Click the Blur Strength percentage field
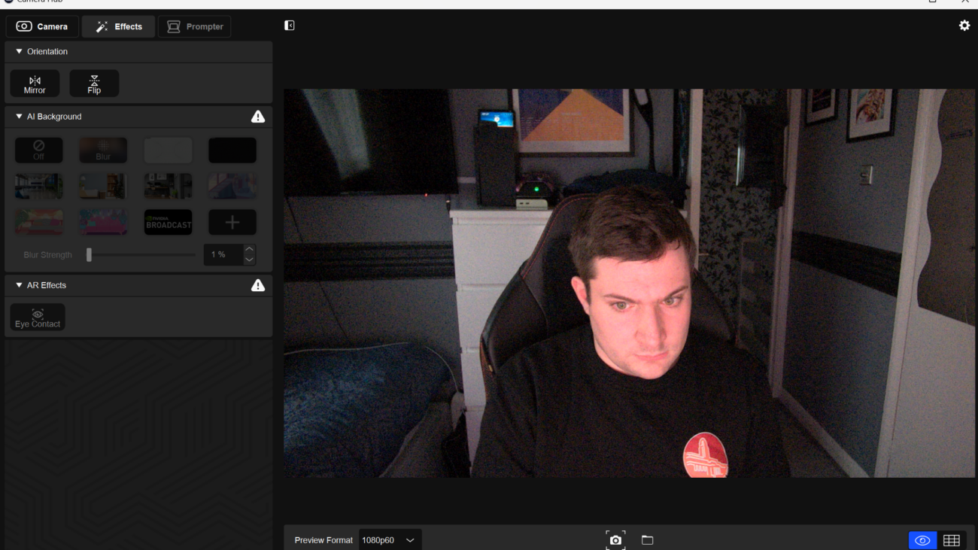This screenshot has width=978, height=550. tap(223, 255)
